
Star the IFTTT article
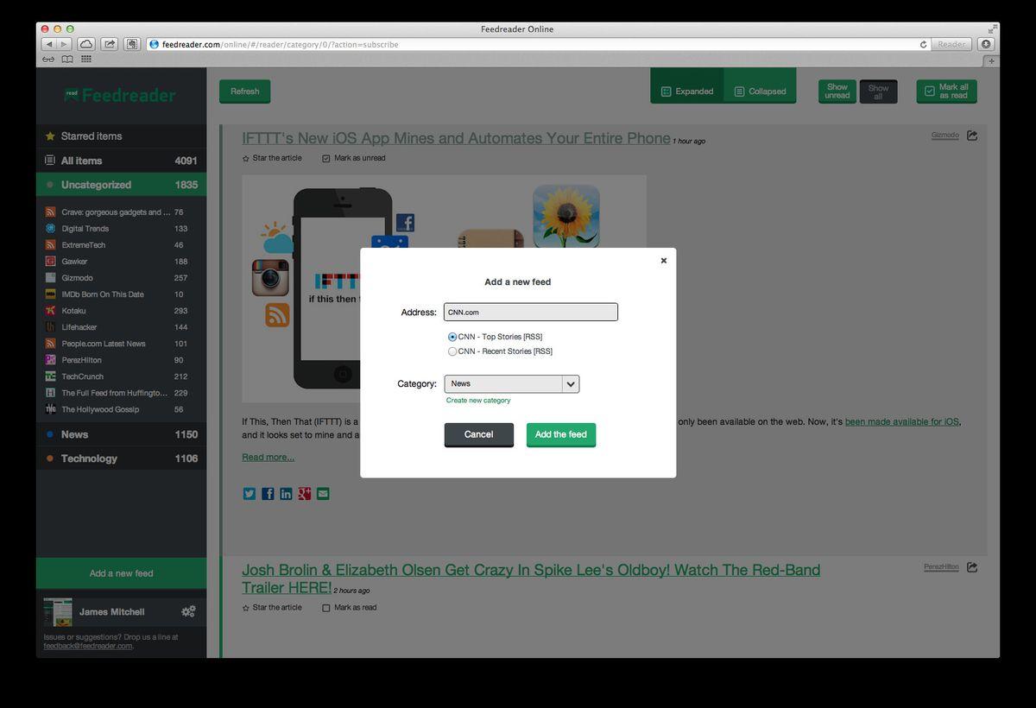click(246, 158)
